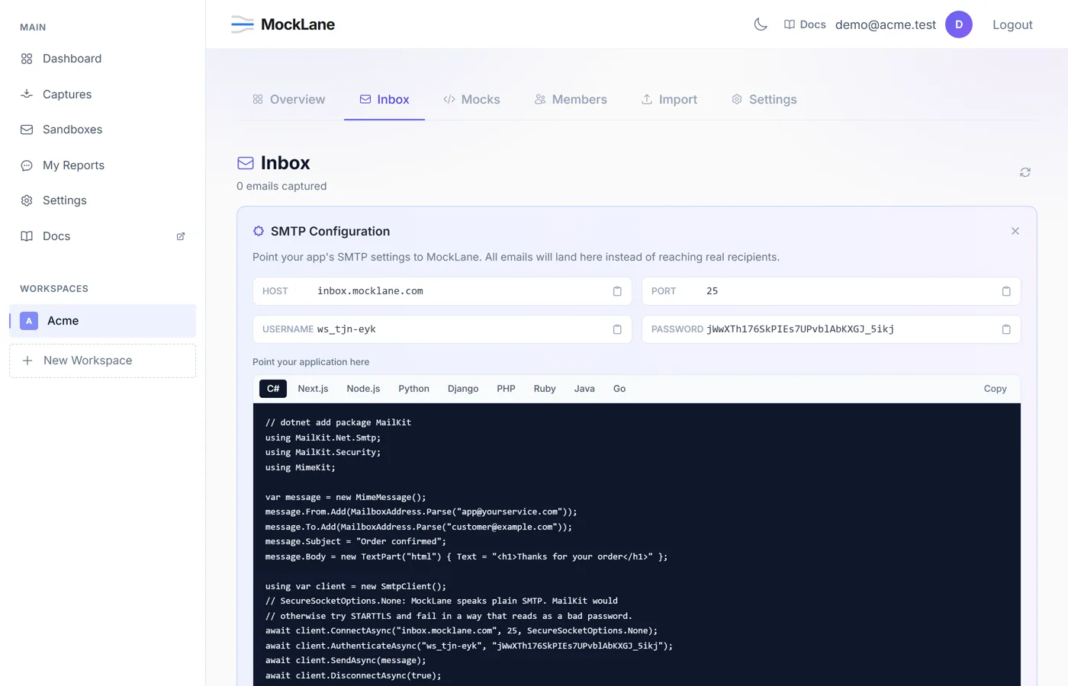Viewport: 1068px width, 686px height.
Task: Select the Acme workspace
Action: pyautogui.click(x=102, y=321)
